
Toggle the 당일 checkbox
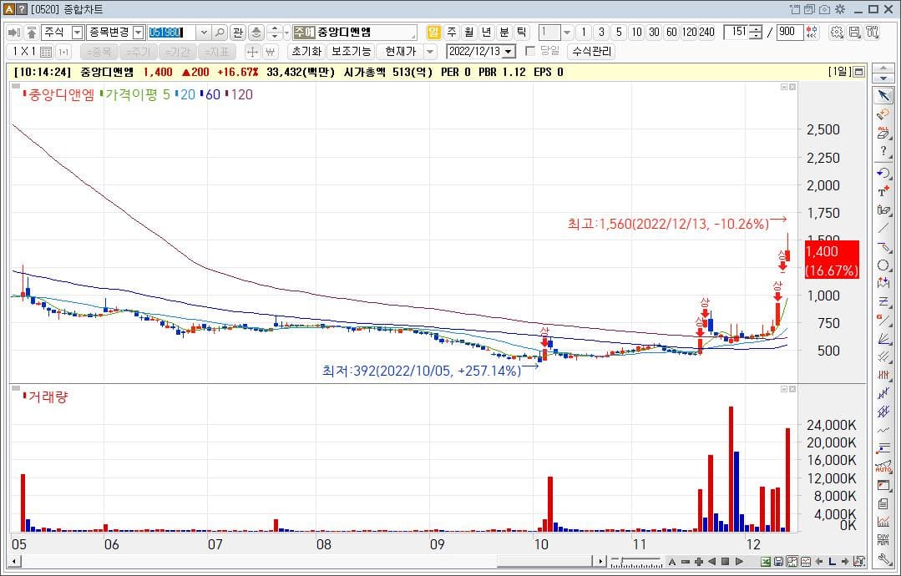point(530,51)
